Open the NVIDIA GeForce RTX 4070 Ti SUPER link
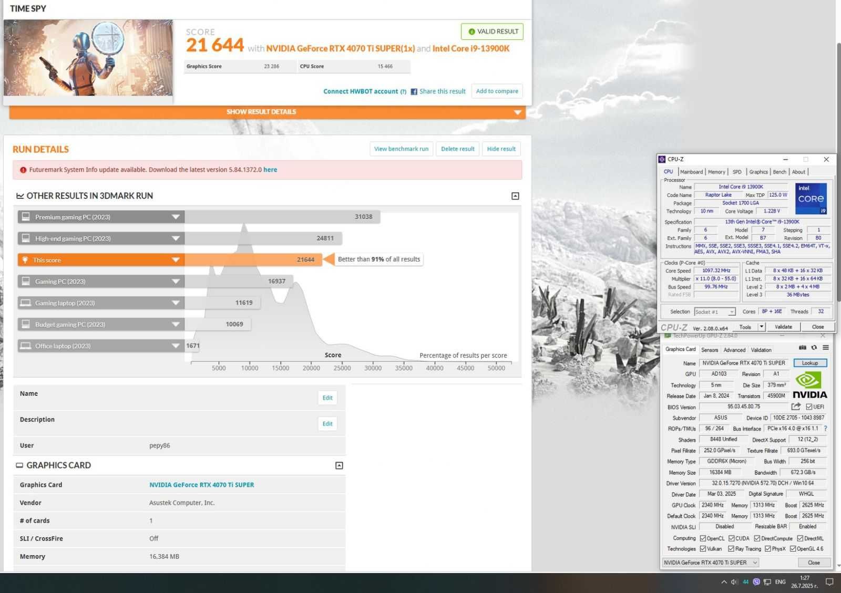Image resolution: width=841 pixels, height=593 pixels. tap(201, 485)
